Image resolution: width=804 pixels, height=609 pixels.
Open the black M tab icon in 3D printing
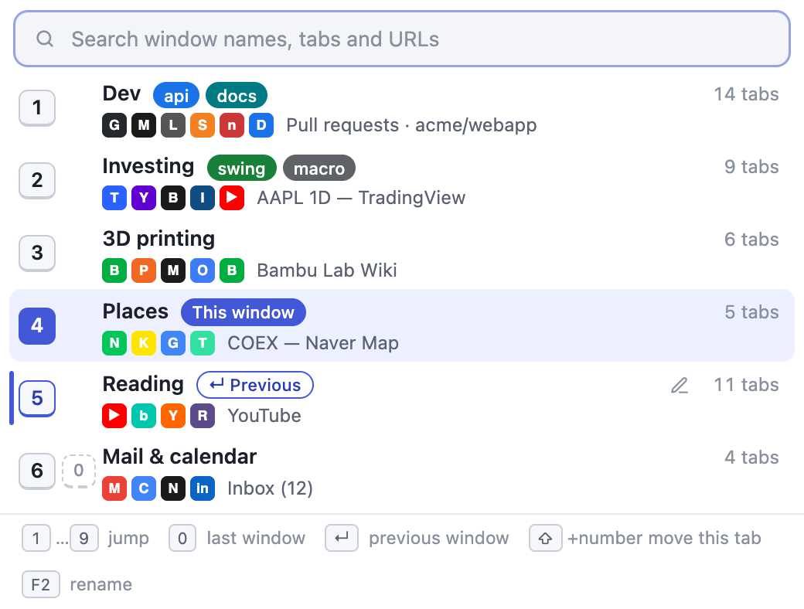(173, 270)
